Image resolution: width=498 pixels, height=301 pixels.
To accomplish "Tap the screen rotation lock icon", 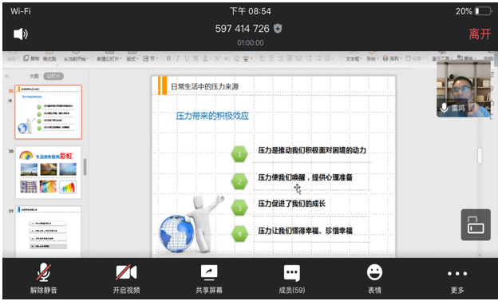I will 476,224.
